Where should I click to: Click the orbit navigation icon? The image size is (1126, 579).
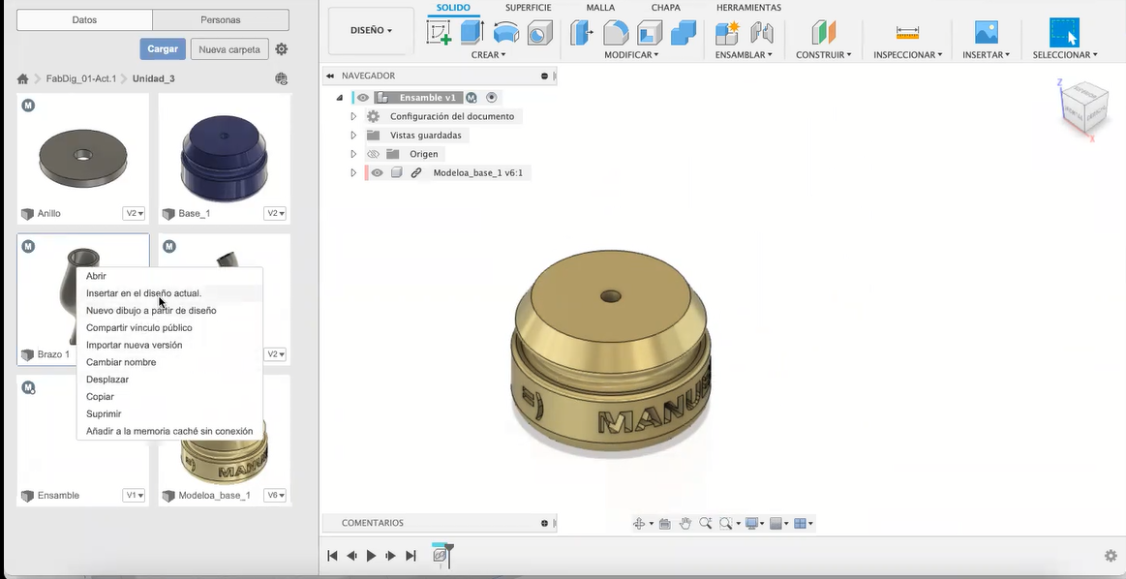point(638,524)
